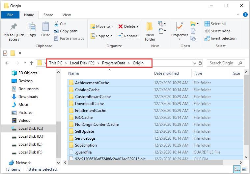The height and width of the screenshot is (174, 250).
Task: Click New folder icon in quick access toolbar
Action: (13, 53)
